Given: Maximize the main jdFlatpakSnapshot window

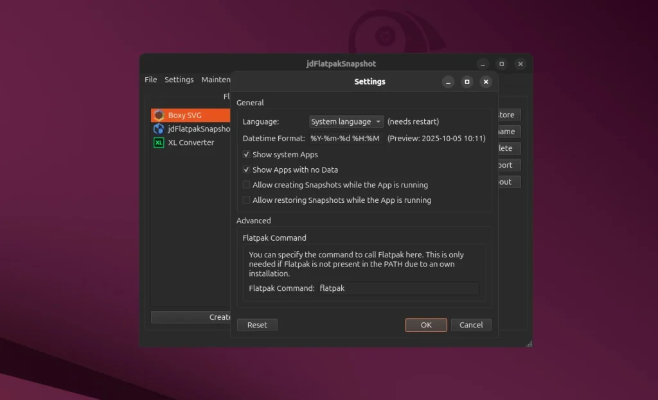Looking at the screenshot, I should click(502, 64).
